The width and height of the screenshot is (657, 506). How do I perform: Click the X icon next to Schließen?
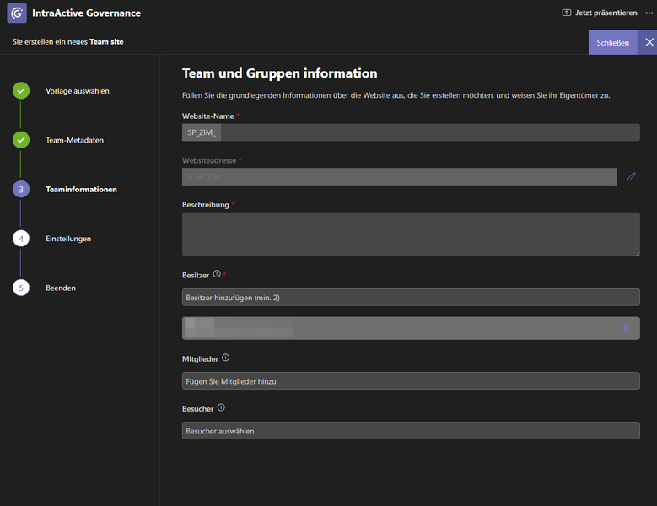649,42
